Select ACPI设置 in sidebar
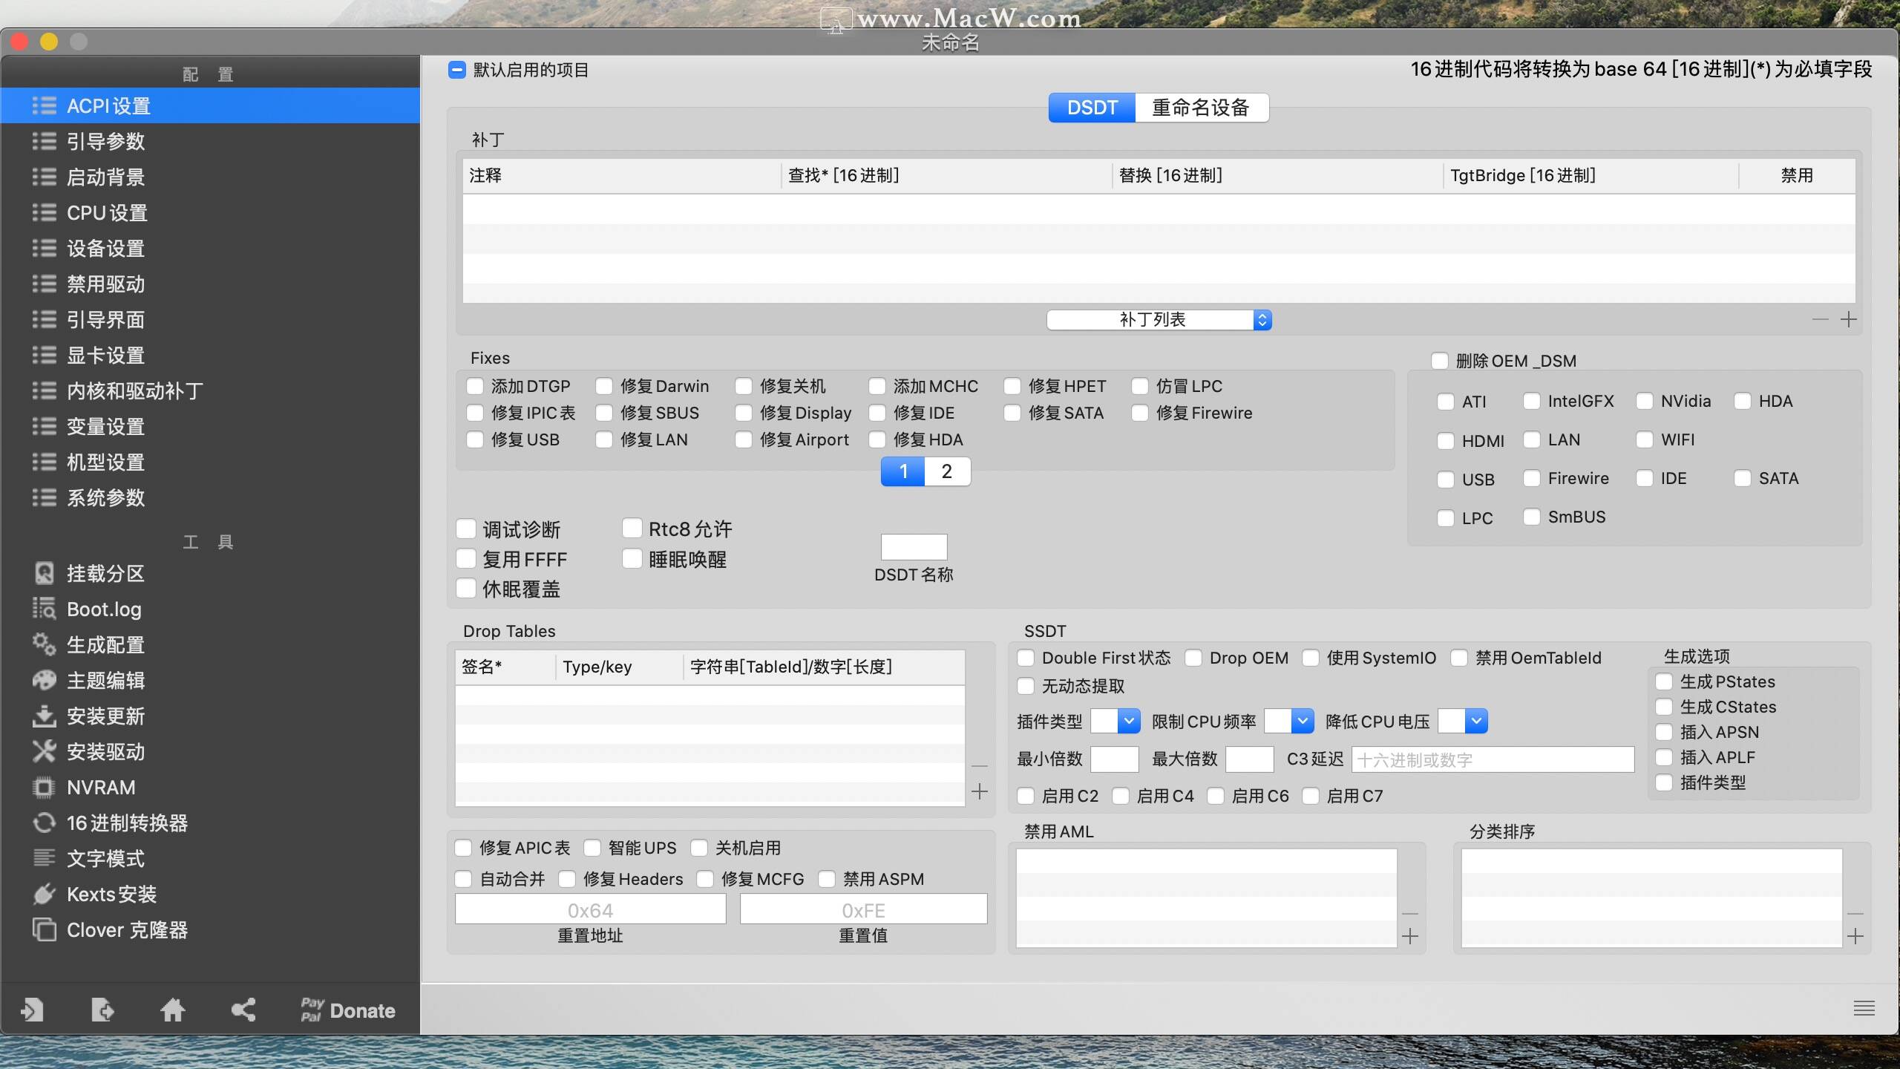Viewport: 1900px width, 1069px height. [x=210, y=105]
